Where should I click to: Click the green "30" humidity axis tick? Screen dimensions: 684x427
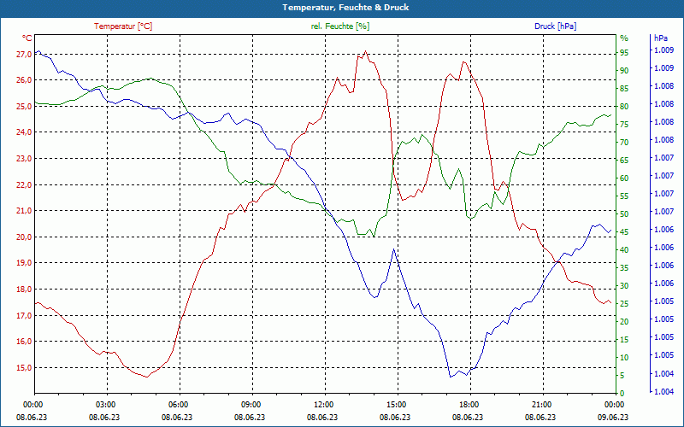(624, 286)
